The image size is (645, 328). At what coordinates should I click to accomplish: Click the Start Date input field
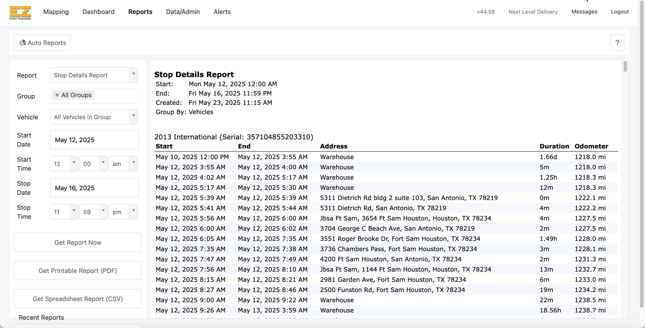tap(94, 140)
